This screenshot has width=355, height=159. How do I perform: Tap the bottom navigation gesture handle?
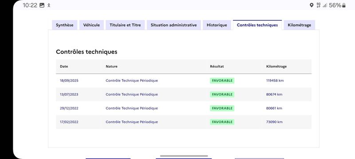click(x=184, y=156)
